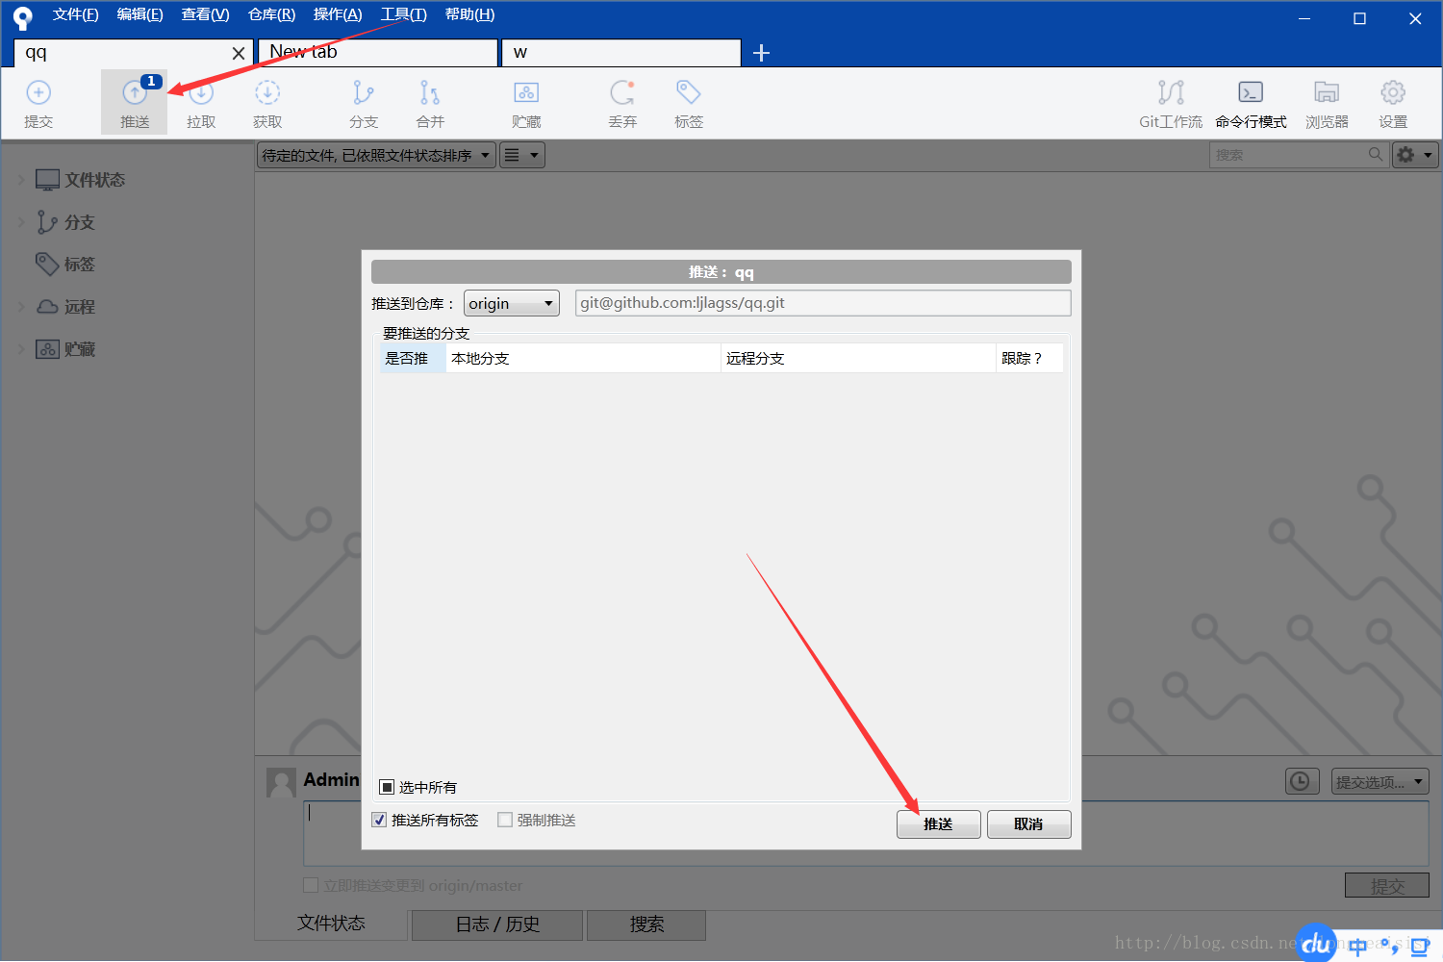
Task: Expand the 文件状态 sidebar section
Action: (x=21, y=180)
